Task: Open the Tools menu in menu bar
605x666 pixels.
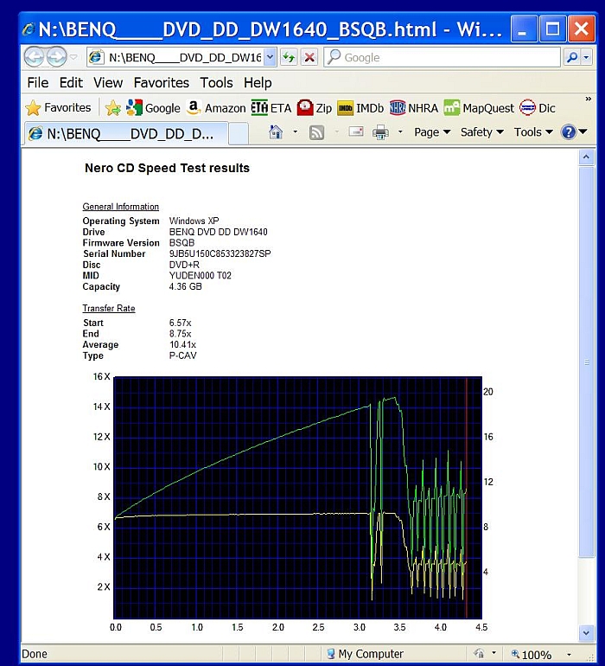Action: [216, 82]
